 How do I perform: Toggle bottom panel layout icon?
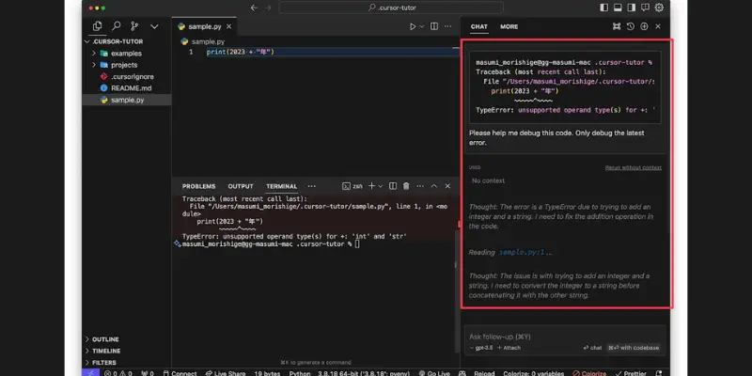[618, 8]
